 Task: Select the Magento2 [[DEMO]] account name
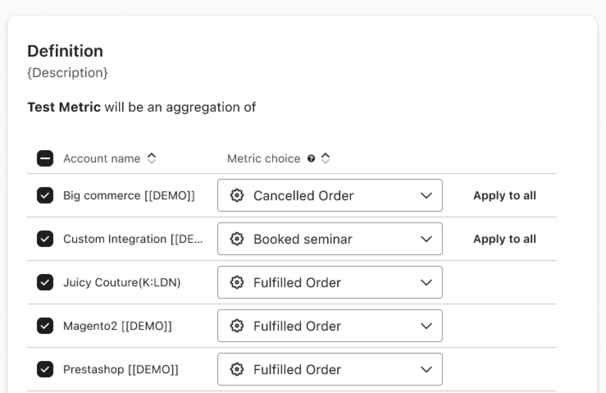point(117,326)
